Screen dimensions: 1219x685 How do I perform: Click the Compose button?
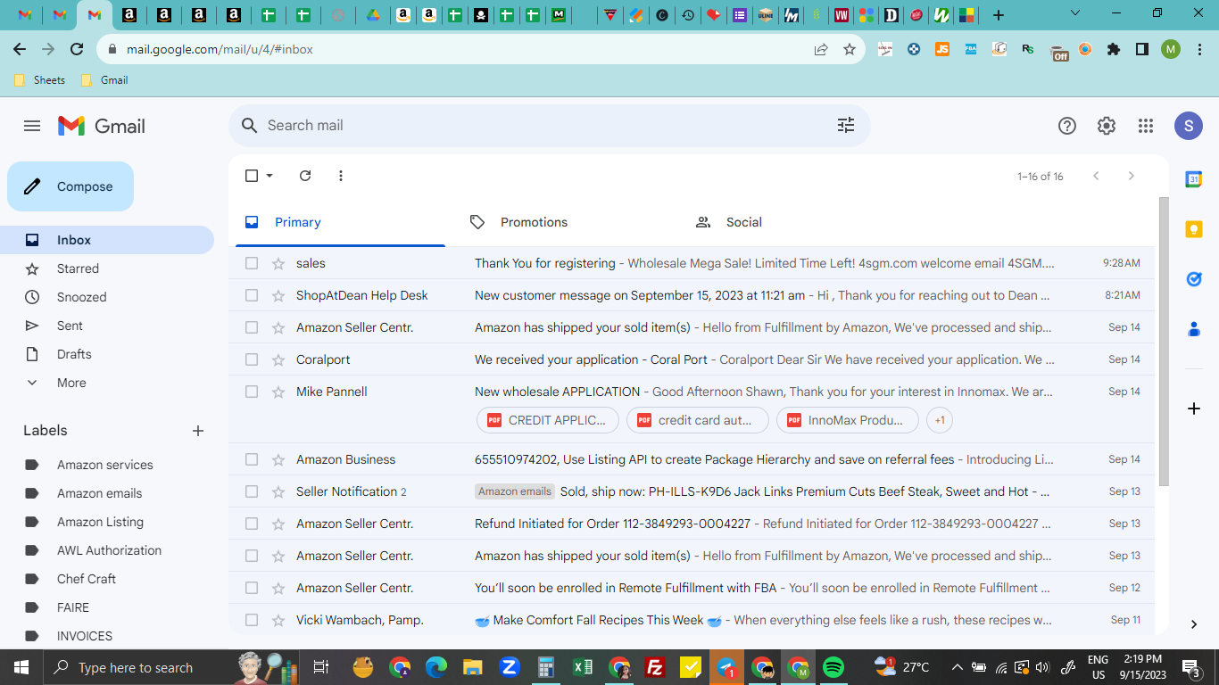point(70,186)
